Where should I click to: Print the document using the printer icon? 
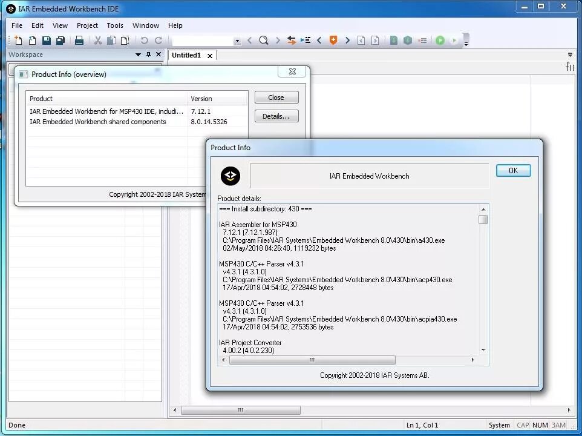[79, 40]
